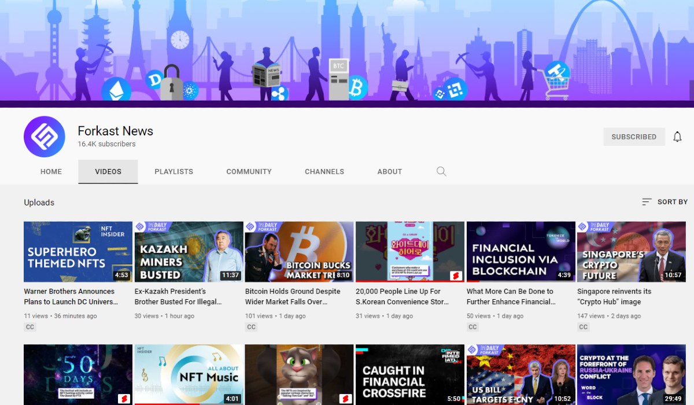Image resolution: width=694 pixels, height=405 pixels.
Task: Click CC badge under Warner Brothers video
Action: pyautogui.click(x=30, y=327)
